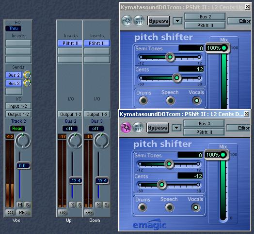
Task: Open preset arrow menu in Bus 2 plugin
Action: 177,21
